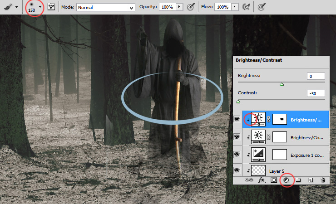Viewport: 336px width, 204px height.
Task: Hide Layer 5 visibility eye
Action: click(237, 170)
